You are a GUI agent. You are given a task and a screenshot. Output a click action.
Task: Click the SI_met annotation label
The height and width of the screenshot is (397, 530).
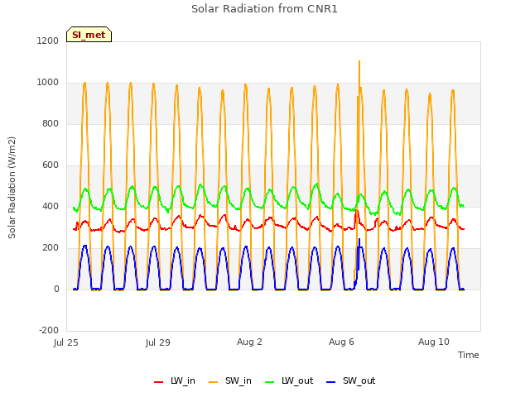click(x=89, y=35)
